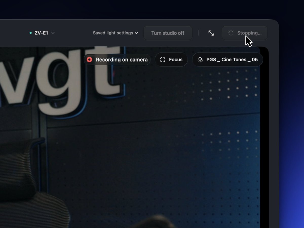This screenshot has height=228, width=304.
Task: Click the overlapping circles color profile icon
Action: (200, 60)
